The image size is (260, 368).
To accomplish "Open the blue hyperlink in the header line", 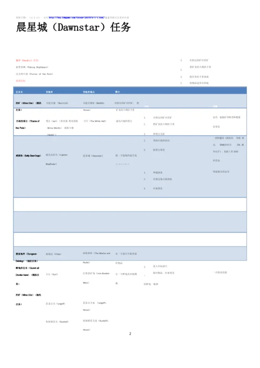I will (x=76, y=18).
